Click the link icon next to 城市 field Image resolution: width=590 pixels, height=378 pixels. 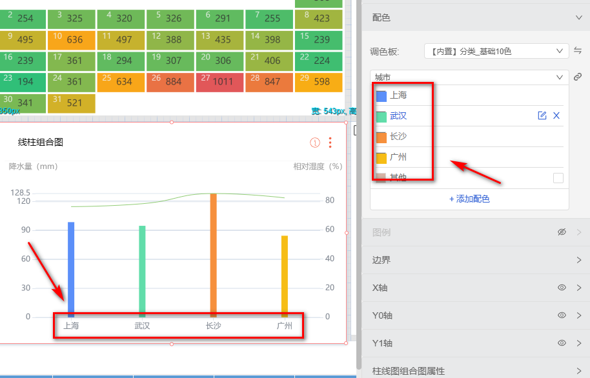click(578, 77)
